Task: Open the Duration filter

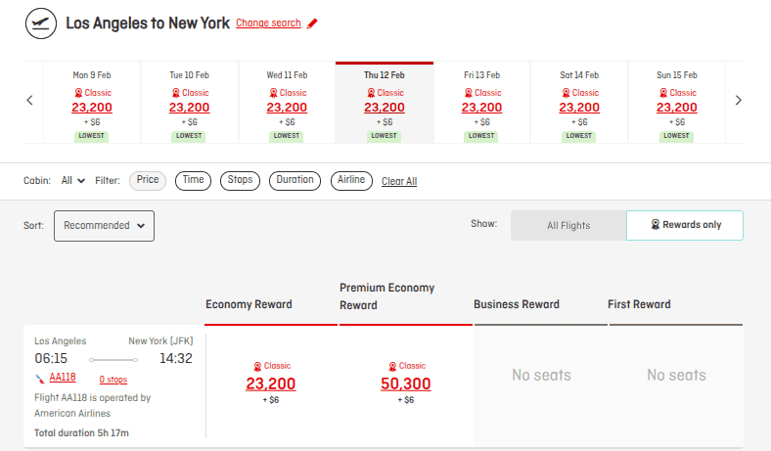Action: [295, 181]
